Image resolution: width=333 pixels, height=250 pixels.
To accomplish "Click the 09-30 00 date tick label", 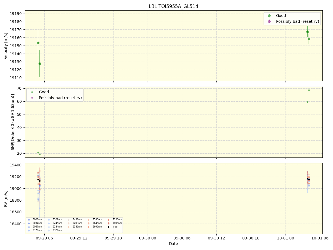I will [x=148, y=238].
